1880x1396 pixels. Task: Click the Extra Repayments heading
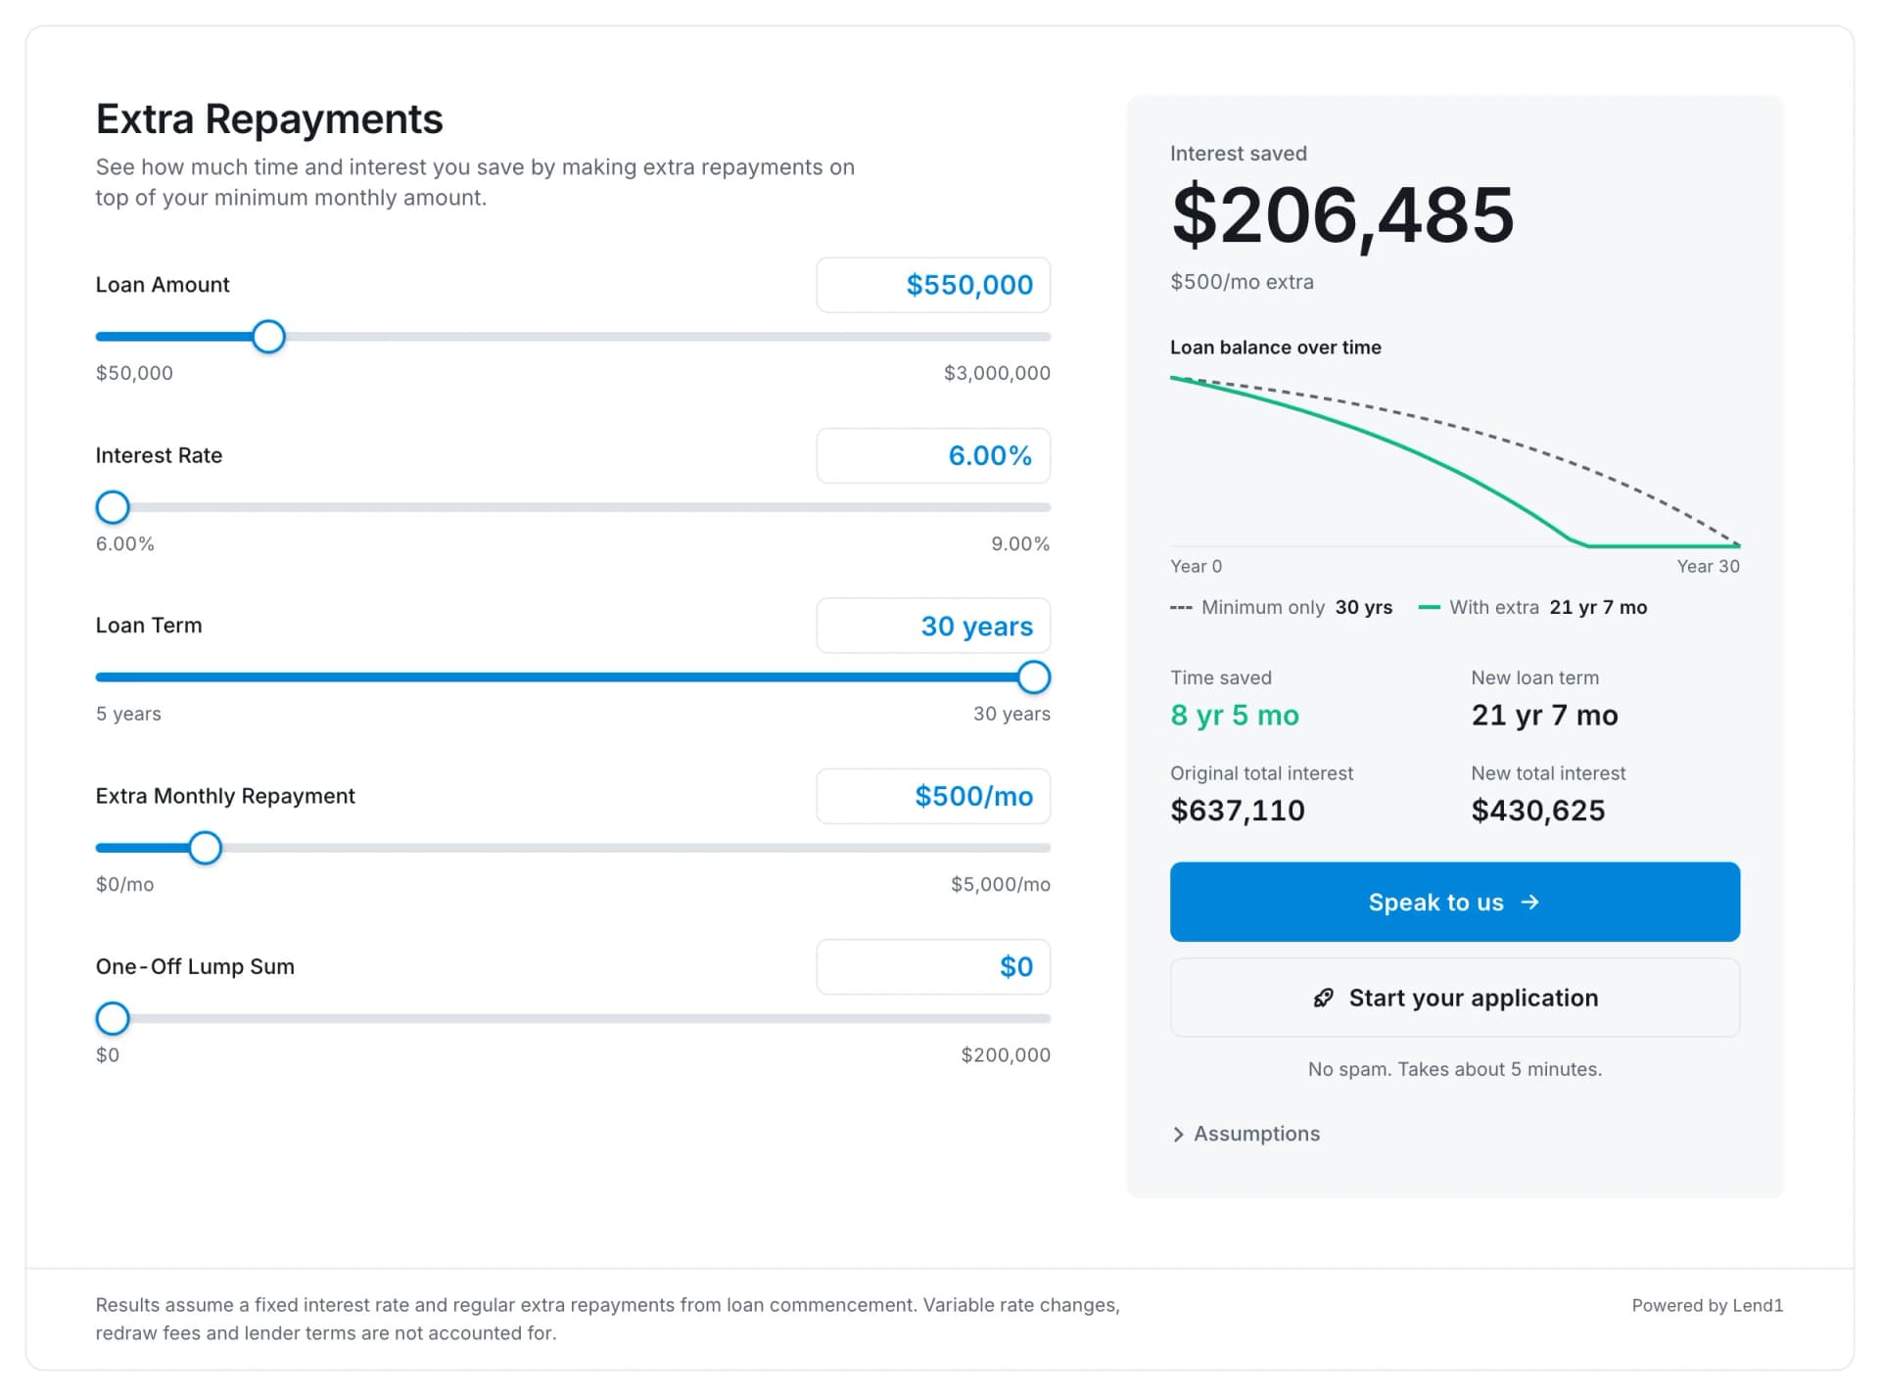point(269,119)
